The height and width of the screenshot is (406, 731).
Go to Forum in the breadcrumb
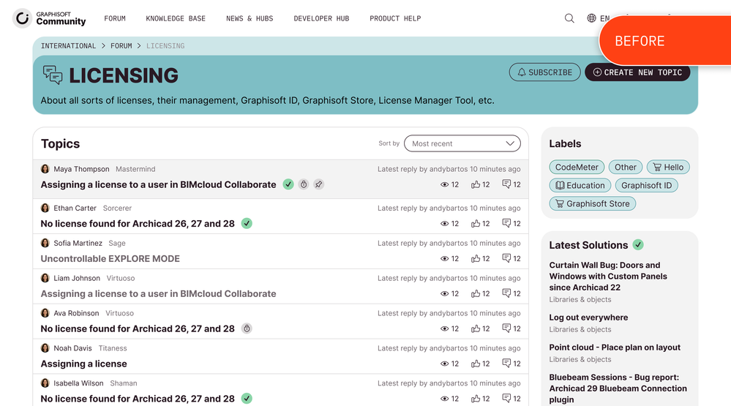coord(121,45)
